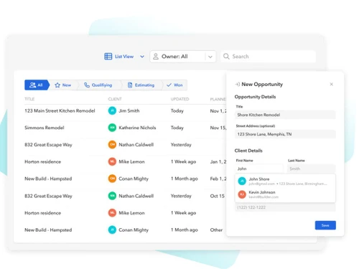Click the Last Name field
Image resolution: width=359 pixels, height=269 pixels.
tap(312, 169)
